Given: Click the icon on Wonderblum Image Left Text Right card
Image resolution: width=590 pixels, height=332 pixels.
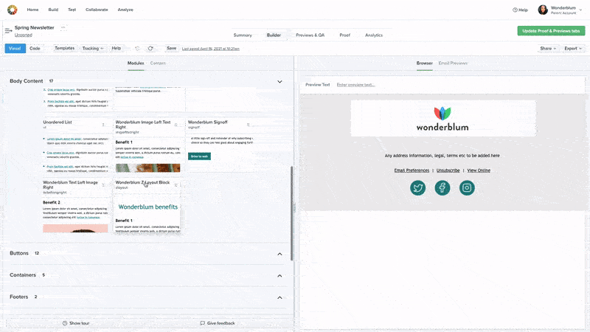Looking at the screenshot, I should (176, 125).
